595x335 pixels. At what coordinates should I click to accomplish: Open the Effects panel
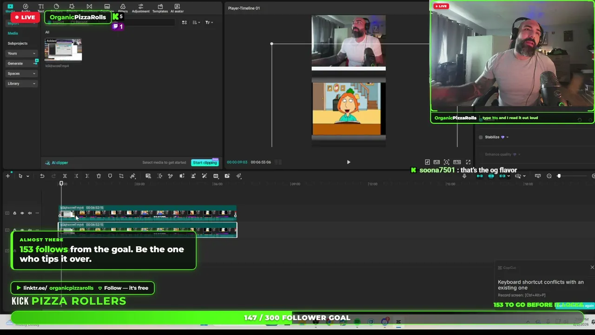pyautogui.click(x=72, y=8)
